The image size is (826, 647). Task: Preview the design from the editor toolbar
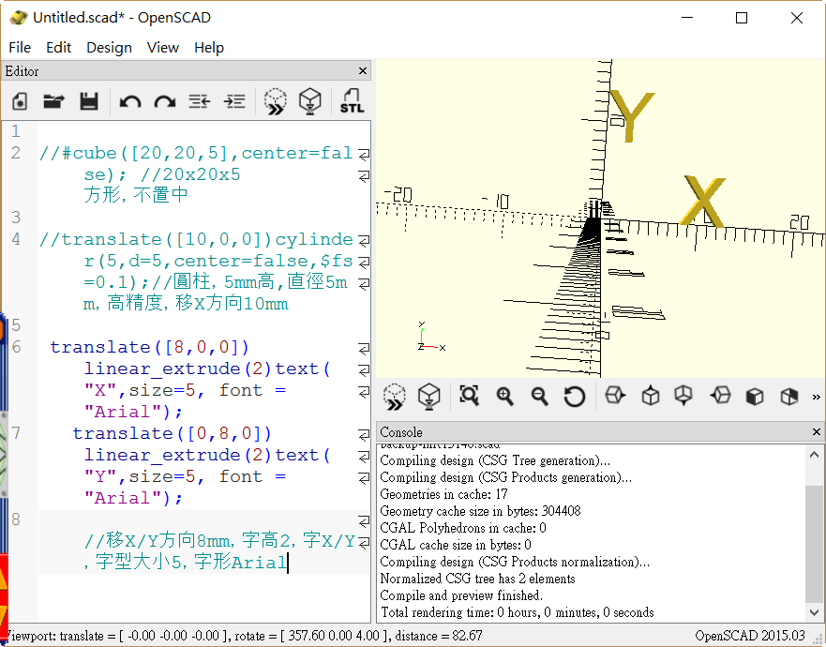tap(276, 100)
